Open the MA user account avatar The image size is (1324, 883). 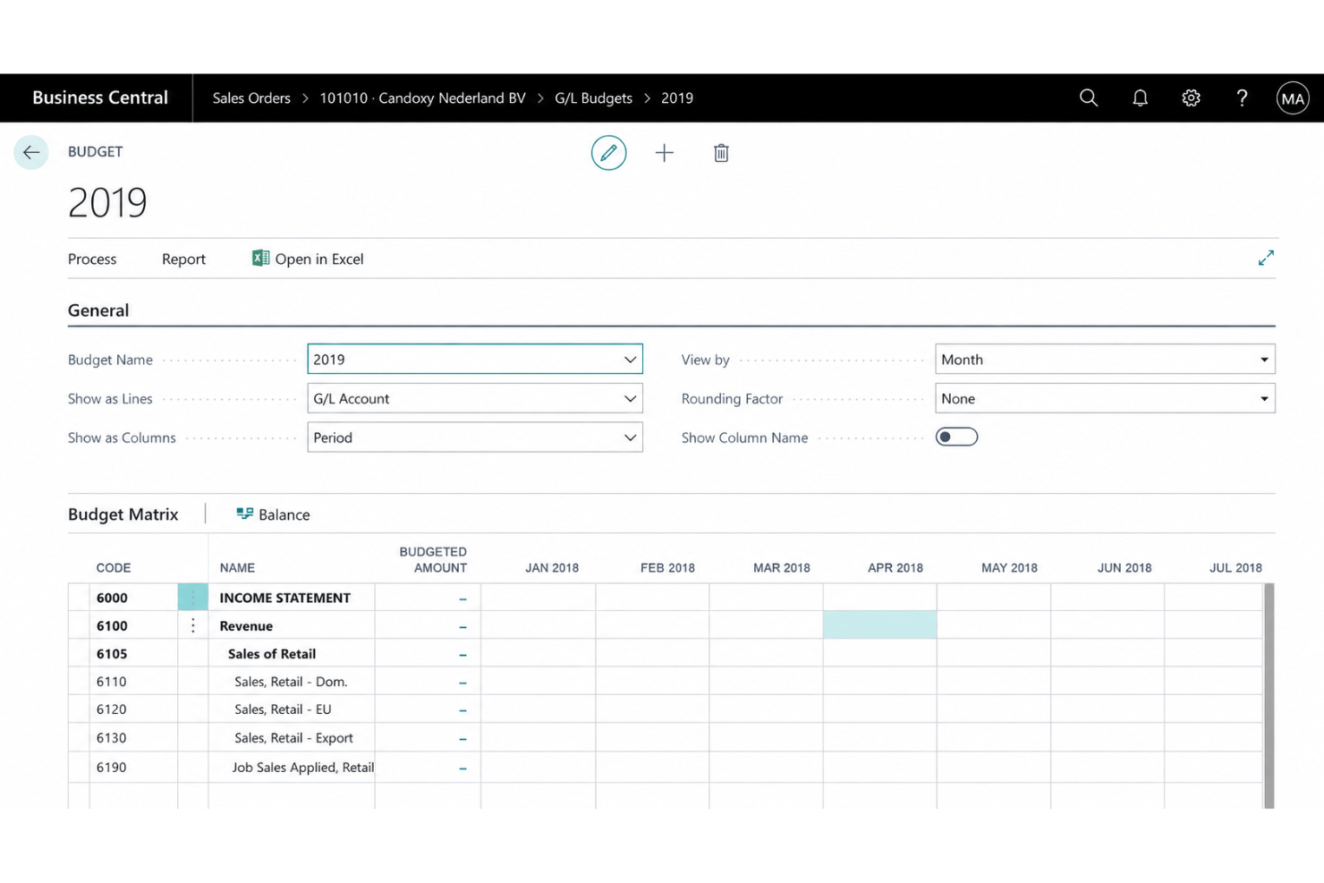coord(1293,98)
